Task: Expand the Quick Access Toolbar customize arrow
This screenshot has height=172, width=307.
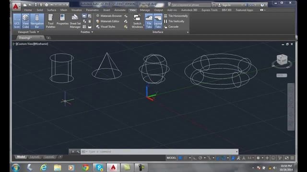Action: pos(67,5)
